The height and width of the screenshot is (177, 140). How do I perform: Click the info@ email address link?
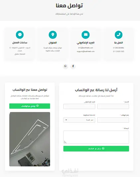[x=86, y=48]
